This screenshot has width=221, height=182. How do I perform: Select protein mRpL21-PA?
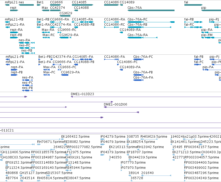15,62
